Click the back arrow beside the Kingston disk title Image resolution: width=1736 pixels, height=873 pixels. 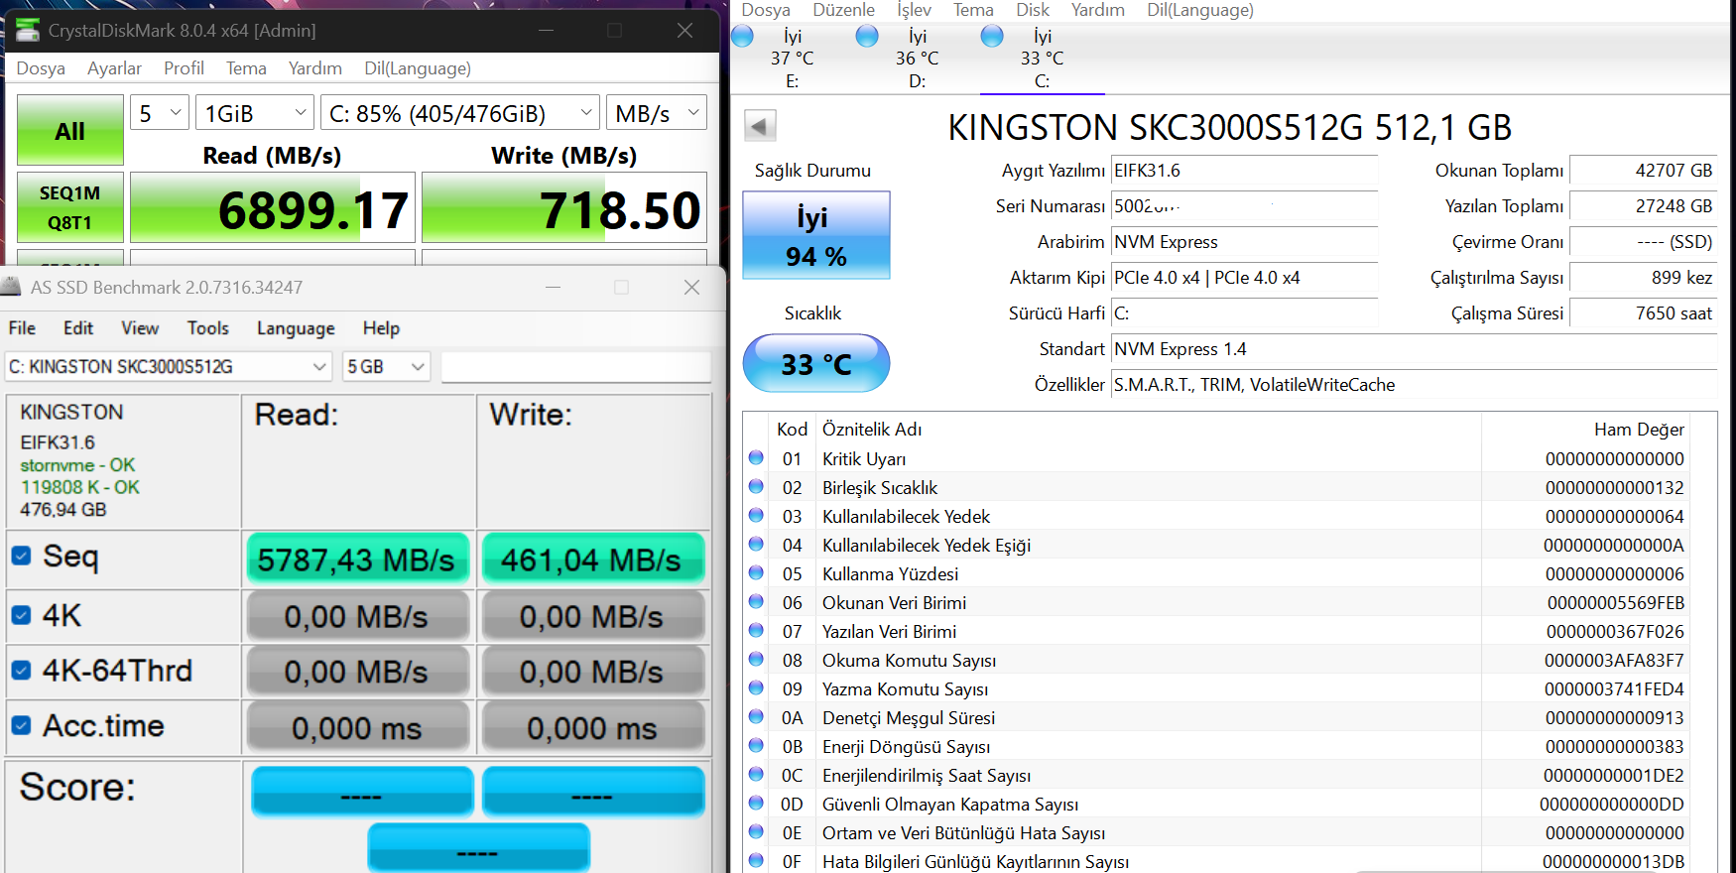[760, 126]
